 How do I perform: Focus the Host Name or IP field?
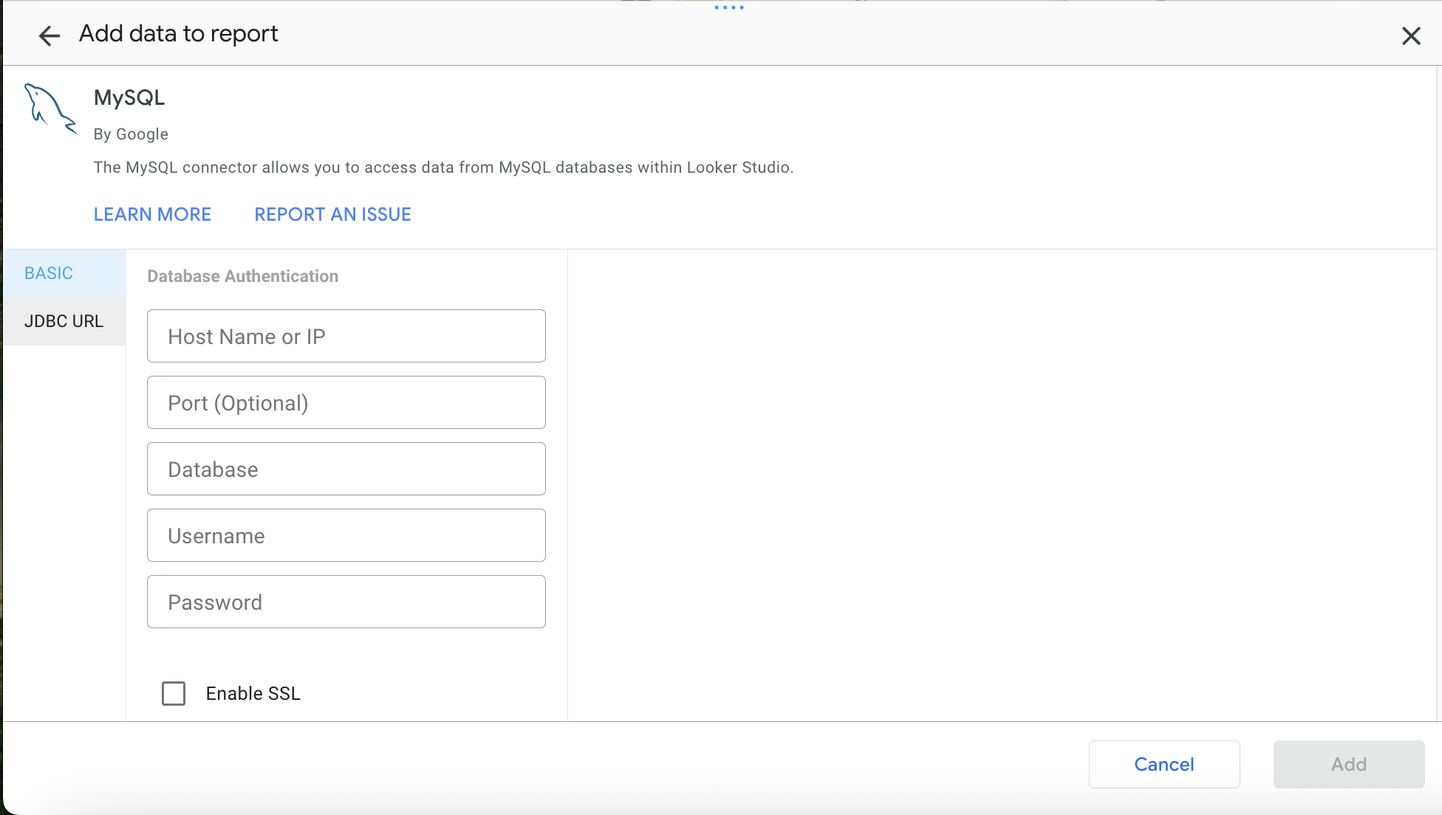tap(346, 336)
